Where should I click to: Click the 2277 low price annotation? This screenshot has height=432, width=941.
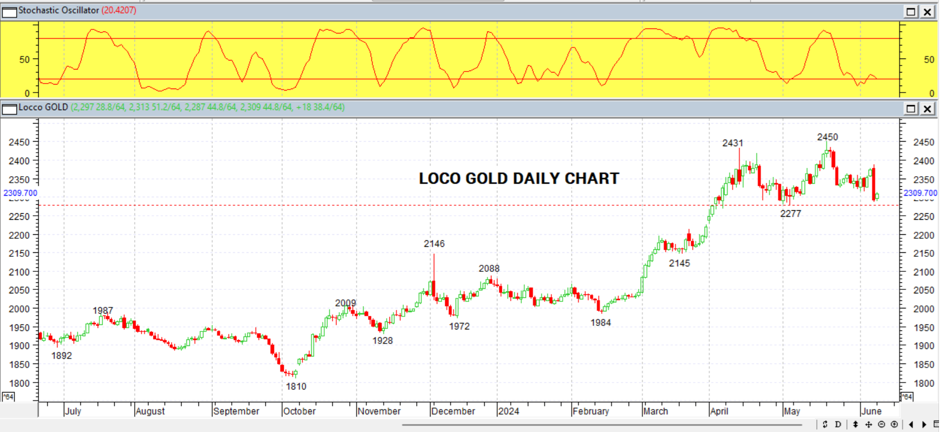(x=791, y=214)
